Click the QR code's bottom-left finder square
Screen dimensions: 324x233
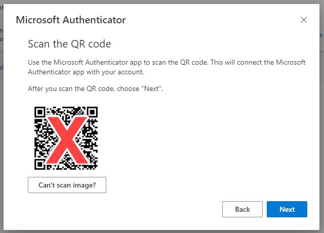pos(41,163)
